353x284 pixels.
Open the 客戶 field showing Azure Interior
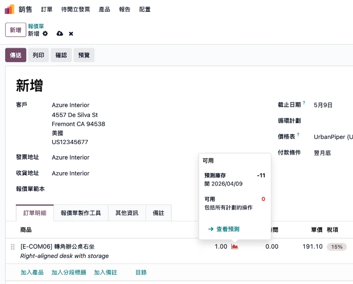tap(70, 105)
